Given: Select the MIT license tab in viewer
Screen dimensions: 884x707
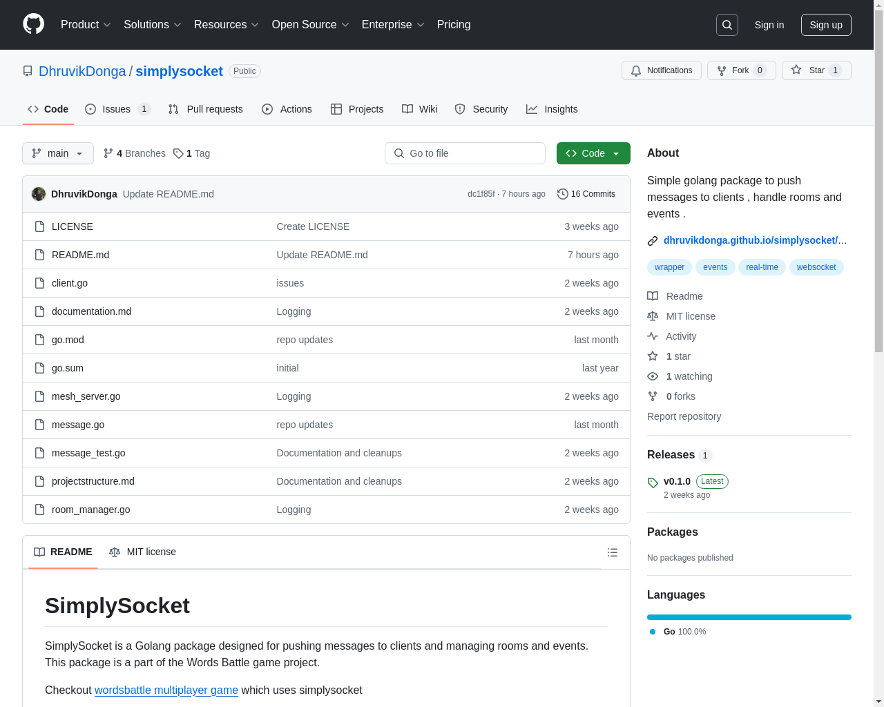Looking at the screenshot, I should (x=142, y=552).
